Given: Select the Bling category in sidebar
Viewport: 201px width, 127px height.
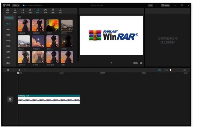Looking at the screenshot, I should (8, 40).
